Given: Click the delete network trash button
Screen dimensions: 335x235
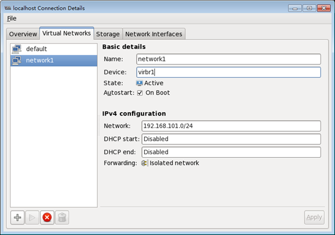Looking at the screenshot, I should click(x=62, y=218).
